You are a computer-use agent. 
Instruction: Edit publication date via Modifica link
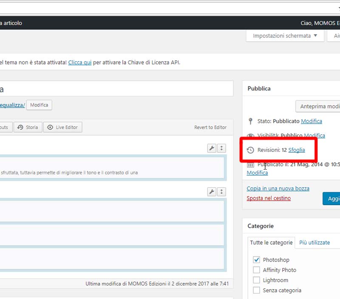(x=257, y=173)
